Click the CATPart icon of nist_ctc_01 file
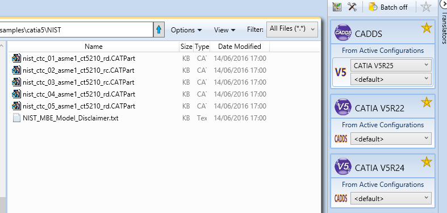Viewport: 447px width, 213px height. click(x=16, y=58)
